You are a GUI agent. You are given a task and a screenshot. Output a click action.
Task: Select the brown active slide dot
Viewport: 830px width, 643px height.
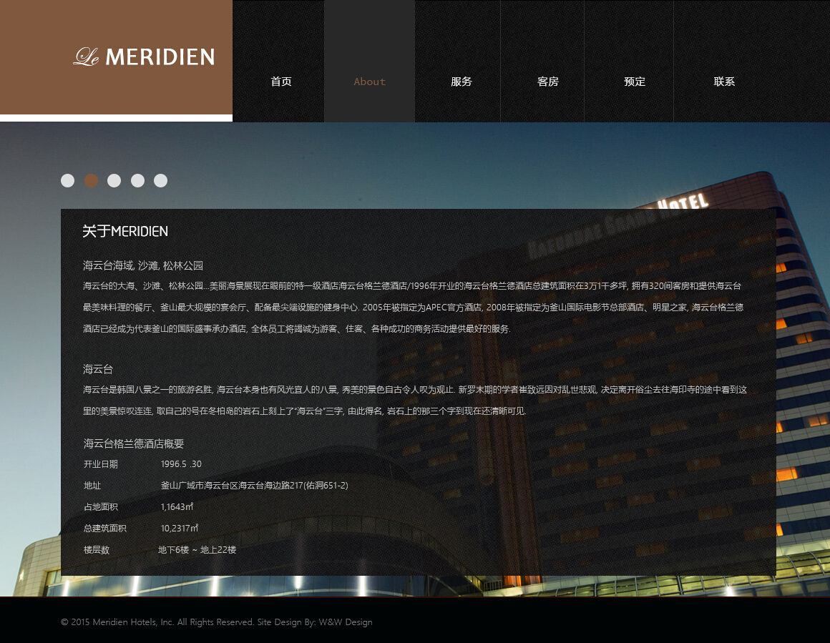[x=91, y=180]
